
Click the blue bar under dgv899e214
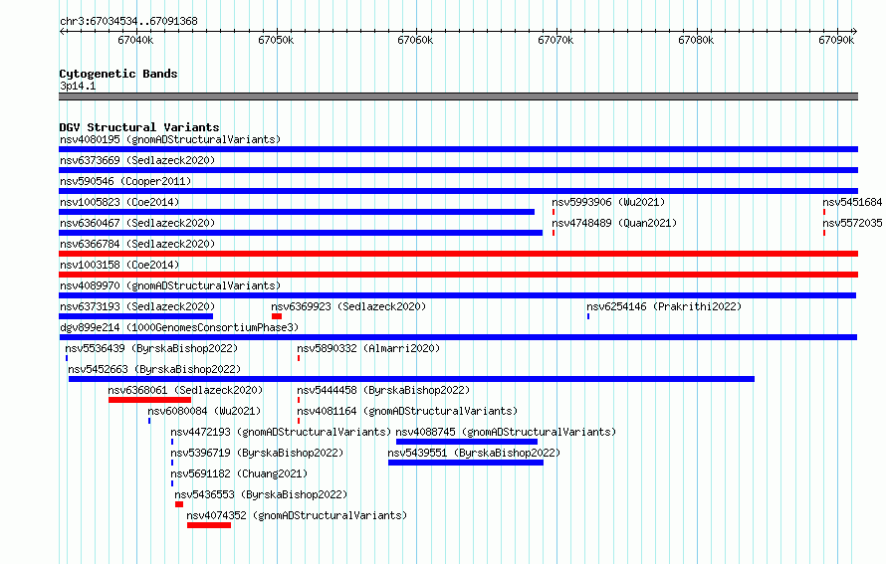tap(458, 337)
